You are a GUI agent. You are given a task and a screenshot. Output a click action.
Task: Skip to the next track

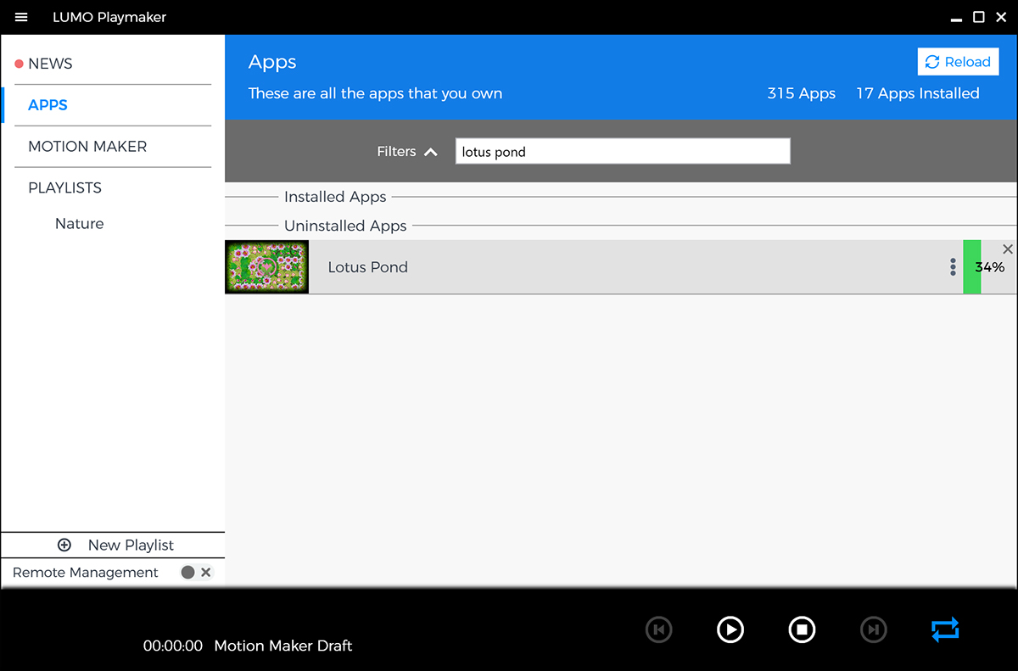873,629
